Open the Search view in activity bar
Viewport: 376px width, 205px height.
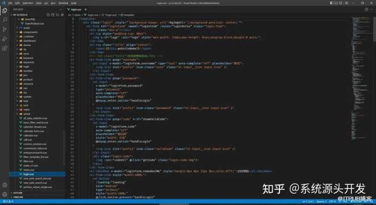click(5, 20)
